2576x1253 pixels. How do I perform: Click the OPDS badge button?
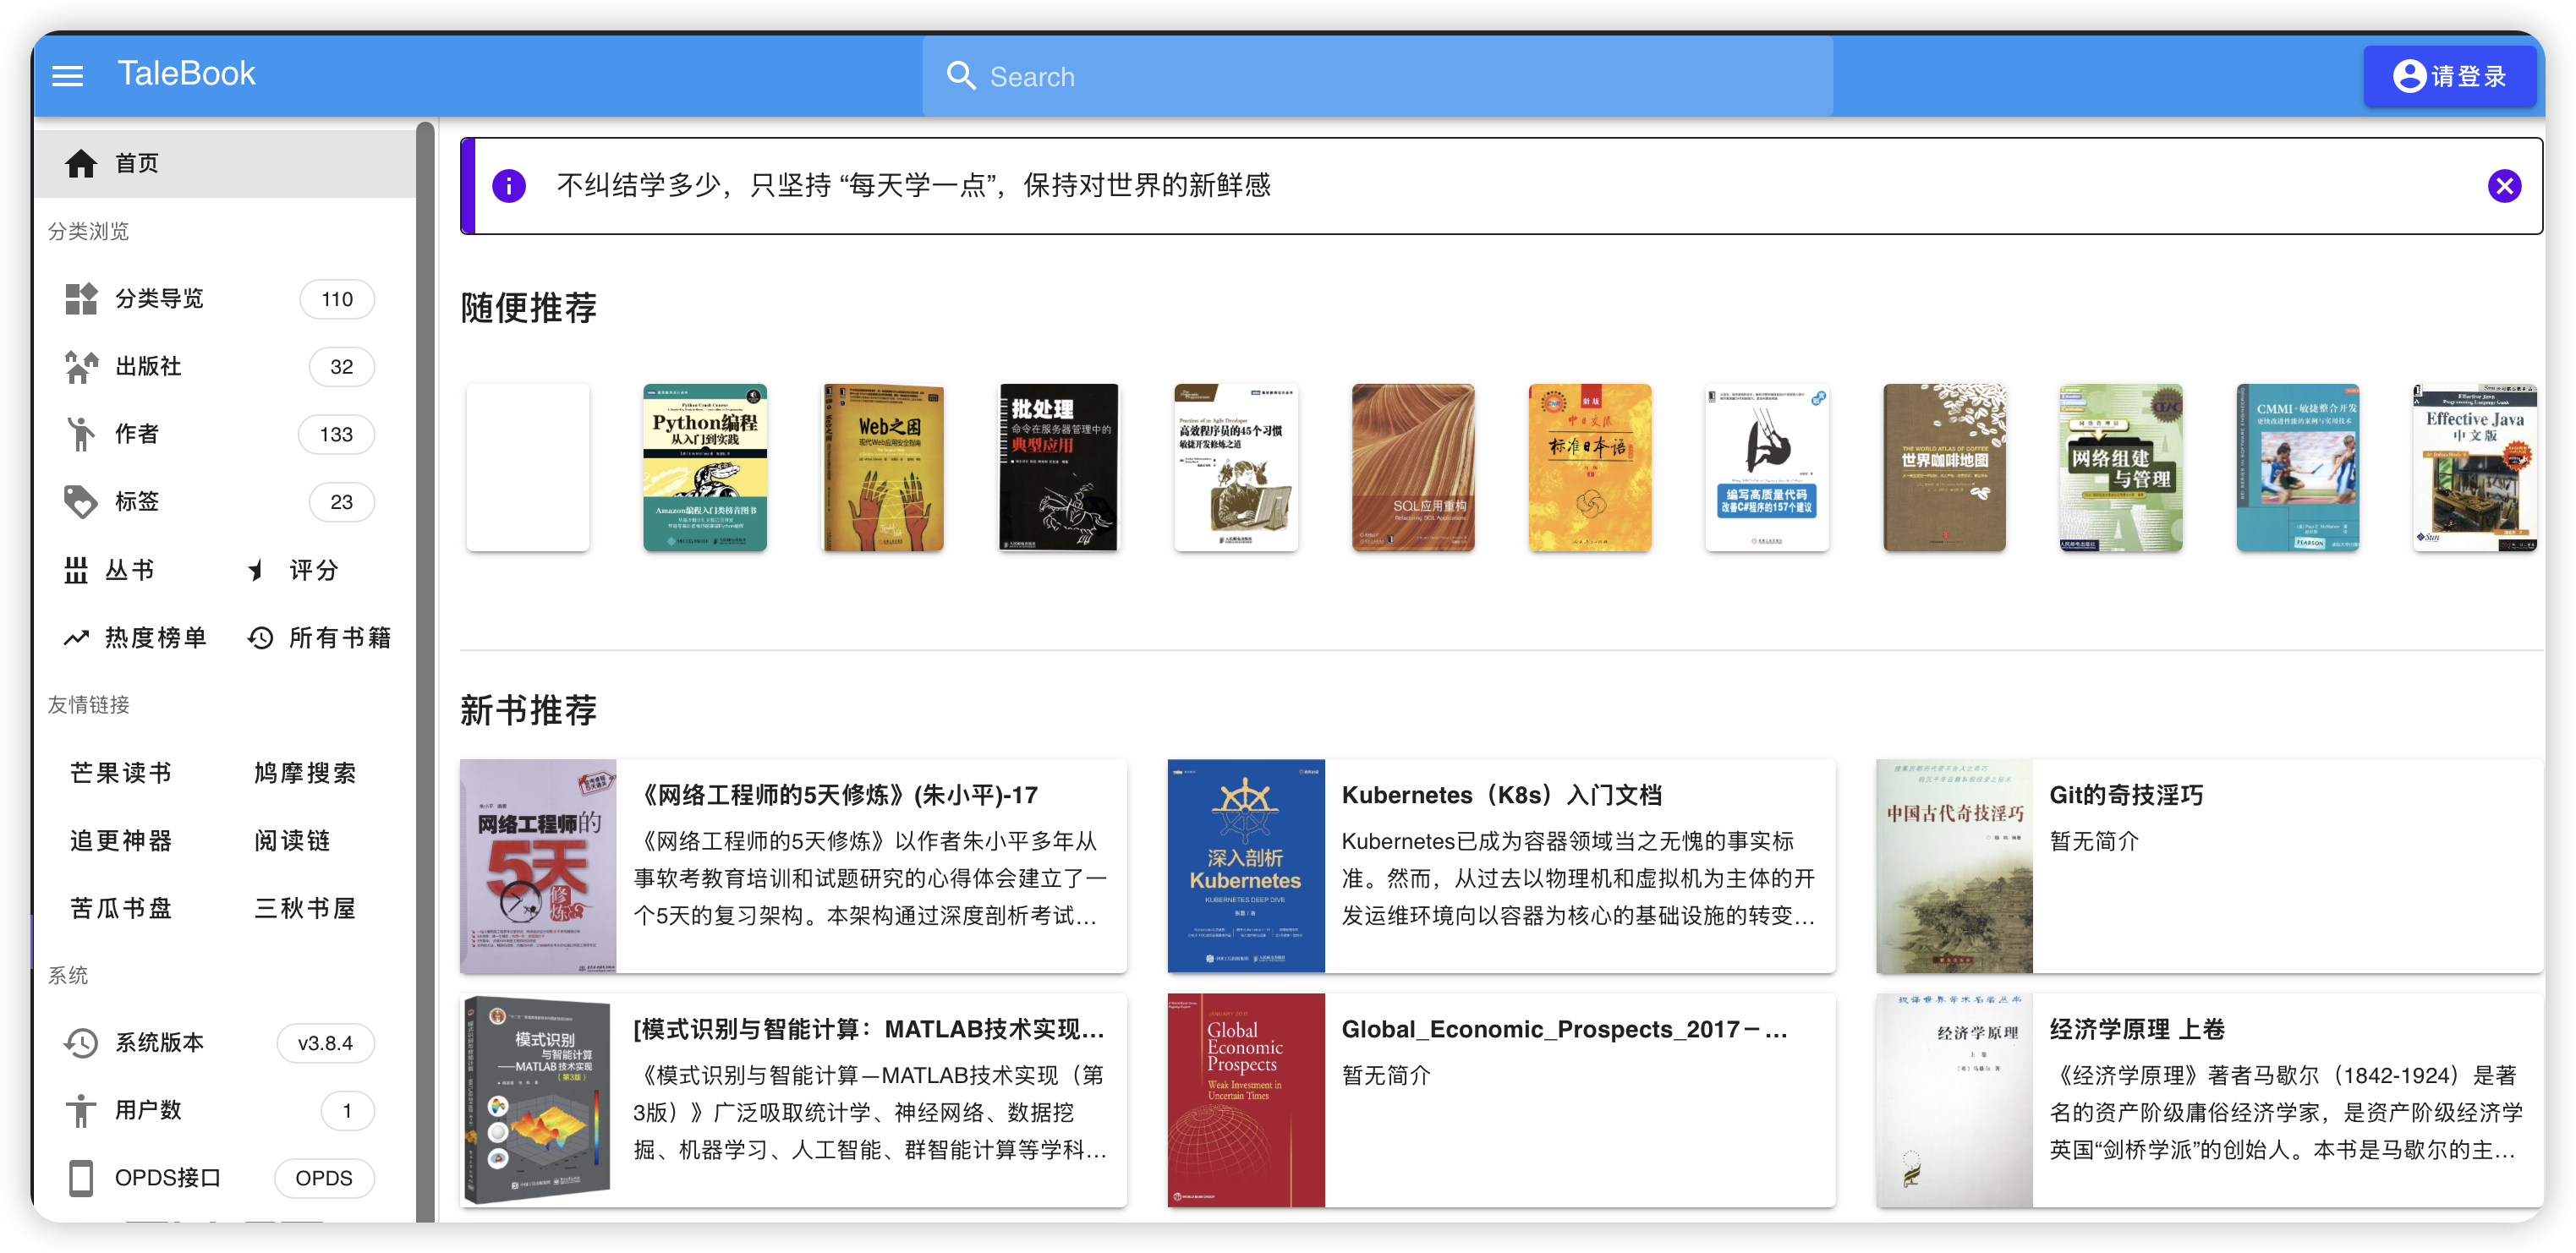tap(324, 1178)
